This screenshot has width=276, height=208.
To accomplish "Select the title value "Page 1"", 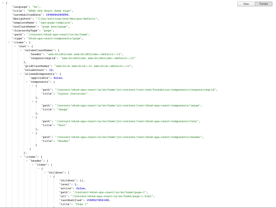I will coord(81,204).
